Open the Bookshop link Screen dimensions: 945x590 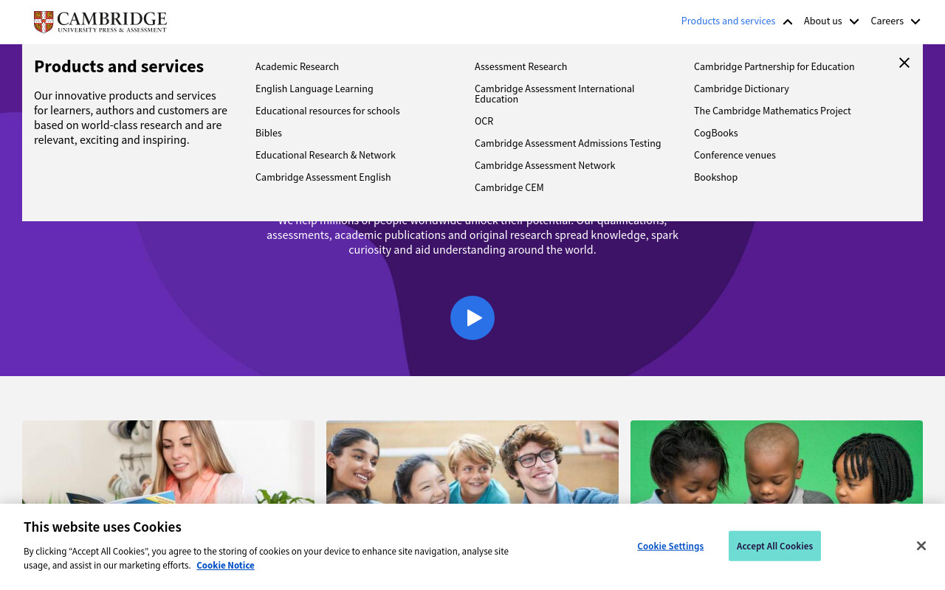click(715, 177)
